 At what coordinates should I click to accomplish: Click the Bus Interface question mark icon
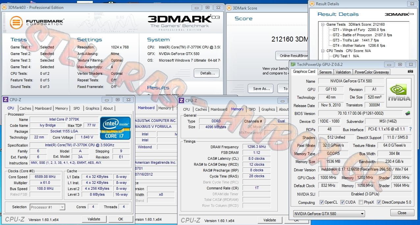click(x=410, y=129)
